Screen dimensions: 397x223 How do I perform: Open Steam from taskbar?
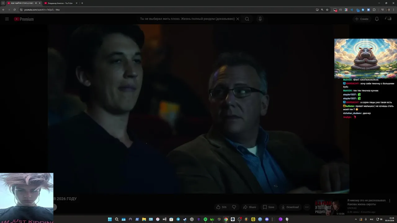pos(185,219)
